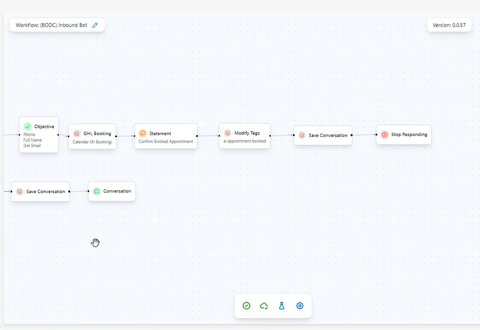Edit workflow name with pencil icon
Image resolution: width=480 pixels, height=330 pixels.
click(95, 25)
